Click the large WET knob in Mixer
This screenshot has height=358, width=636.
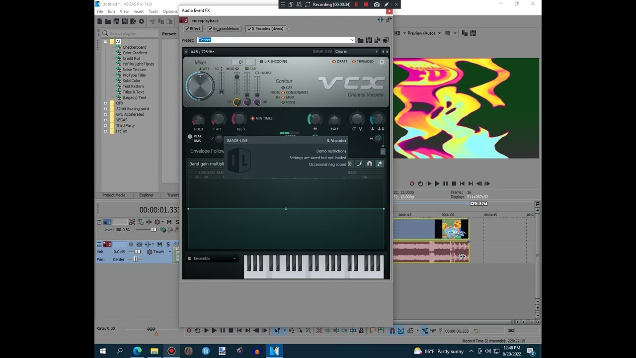(201, 87)
